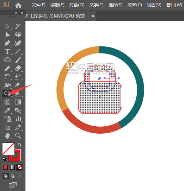The image size is (184, 191).
Task: Open the 文件(F) menu
Action: (x=38, y=5)
